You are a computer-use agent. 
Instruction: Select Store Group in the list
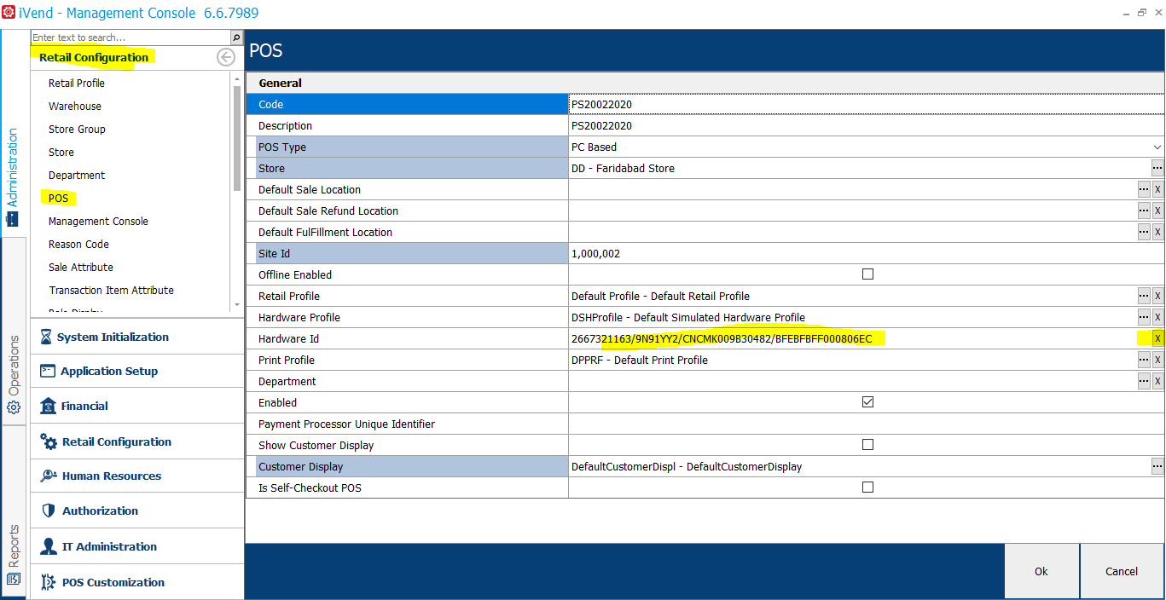pos(77,130)
